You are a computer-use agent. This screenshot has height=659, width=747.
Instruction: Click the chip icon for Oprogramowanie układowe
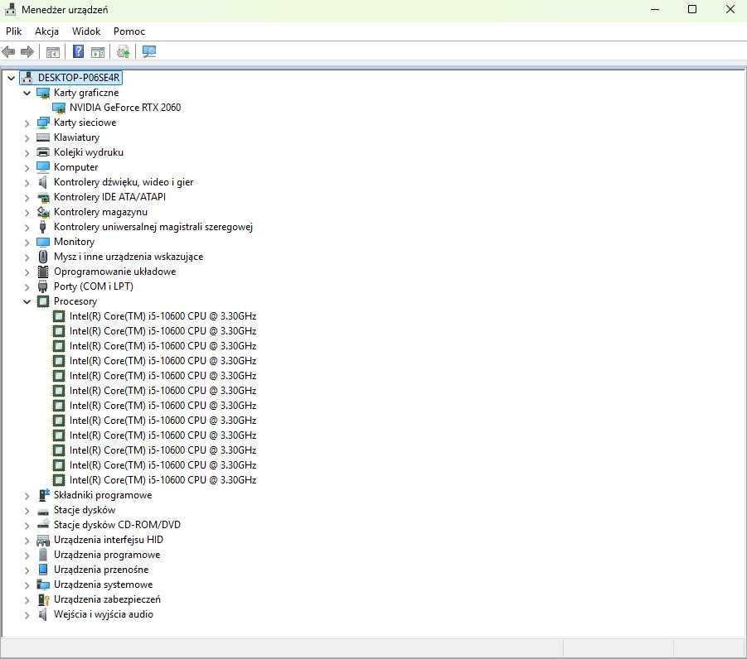point(43,272)
